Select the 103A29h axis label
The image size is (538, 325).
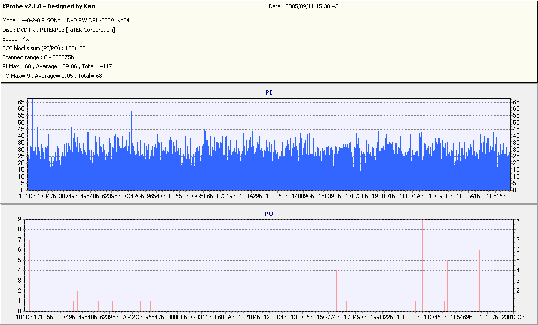(x=251, y=196)
